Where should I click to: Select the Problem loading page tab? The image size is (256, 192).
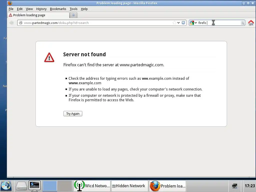[x=38, y=15]
